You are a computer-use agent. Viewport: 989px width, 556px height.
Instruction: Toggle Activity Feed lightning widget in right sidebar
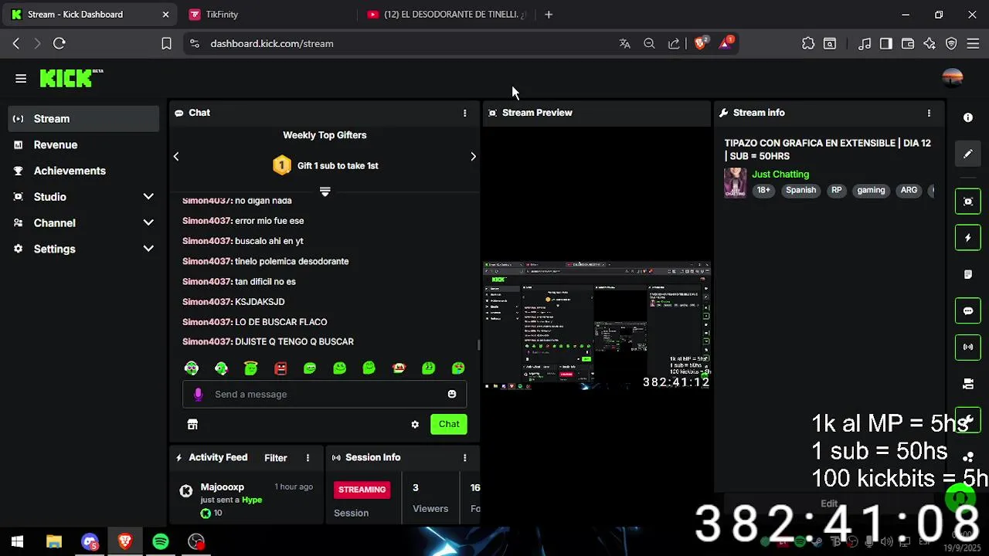(968, 238)
